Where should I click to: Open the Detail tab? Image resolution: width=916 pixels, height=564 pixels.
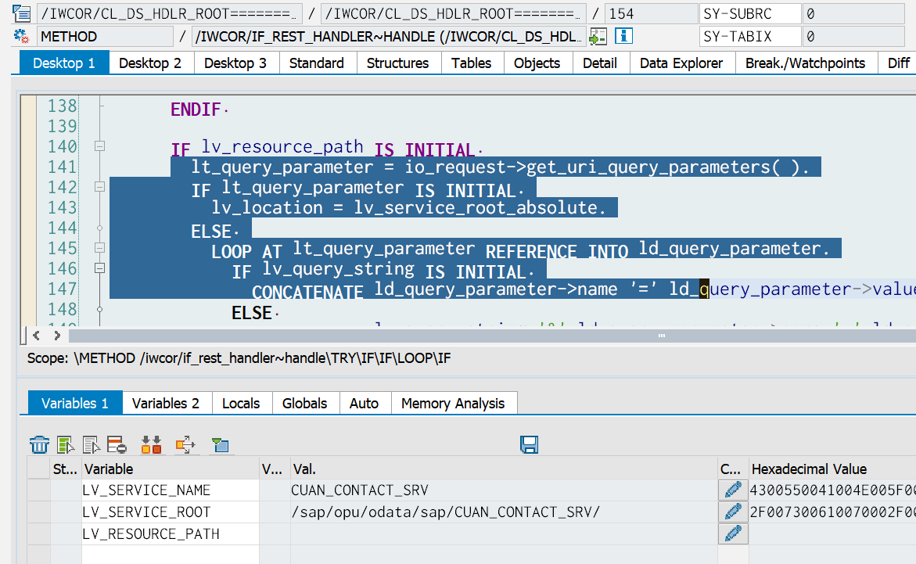point(600,63)
